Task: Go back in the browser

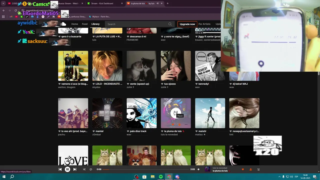Action: click(3, 10)
